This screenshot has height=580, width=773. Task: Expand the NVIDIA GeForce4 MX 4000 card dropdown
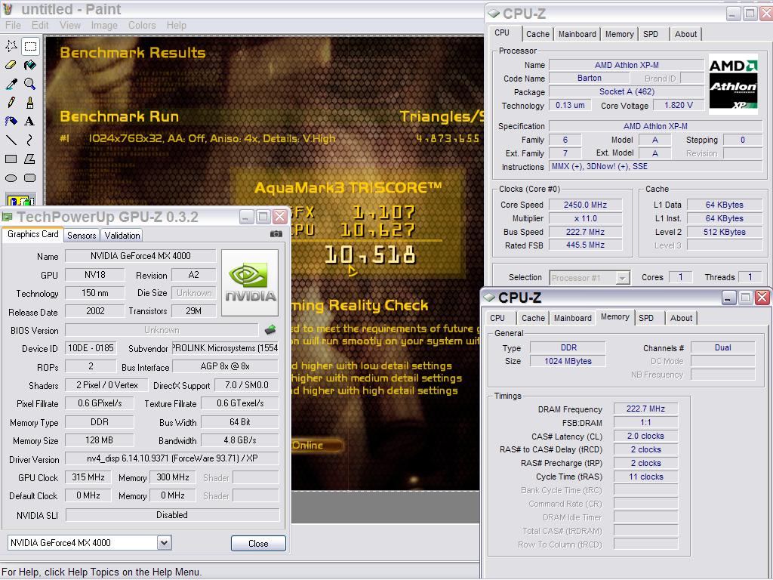point(164,543)
